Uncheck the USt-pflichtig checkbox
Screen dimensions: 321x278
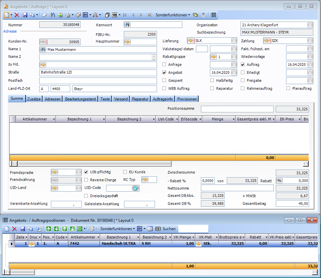click(x=86, y=172)
